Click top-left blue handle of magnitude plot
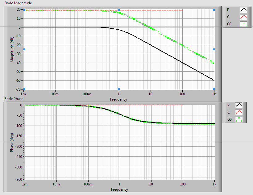The width and height of the screenshot is (253, 195). point(24,10)
